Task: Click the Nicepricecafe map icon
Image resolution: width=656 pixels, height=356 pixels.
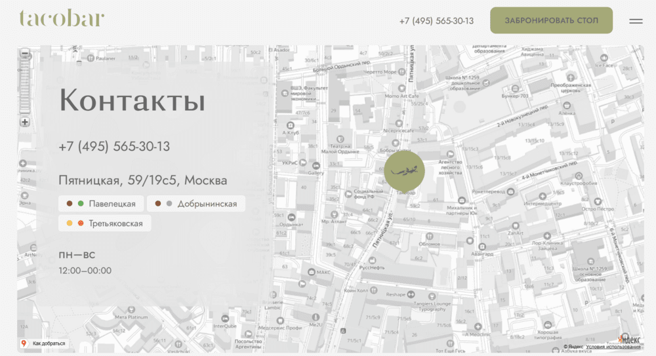Action: pyautogui.click(x=399, y=123)
